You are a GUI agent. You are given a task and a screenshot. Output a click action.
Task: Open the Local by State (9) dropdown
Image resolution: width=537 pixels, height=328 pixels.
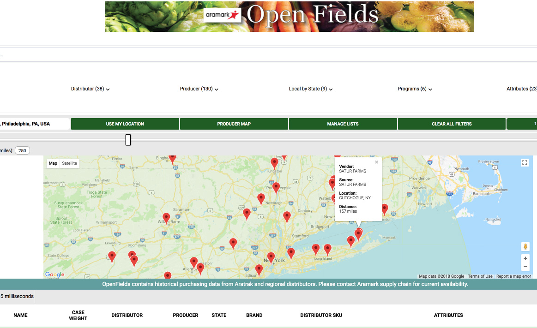(311, 89)
